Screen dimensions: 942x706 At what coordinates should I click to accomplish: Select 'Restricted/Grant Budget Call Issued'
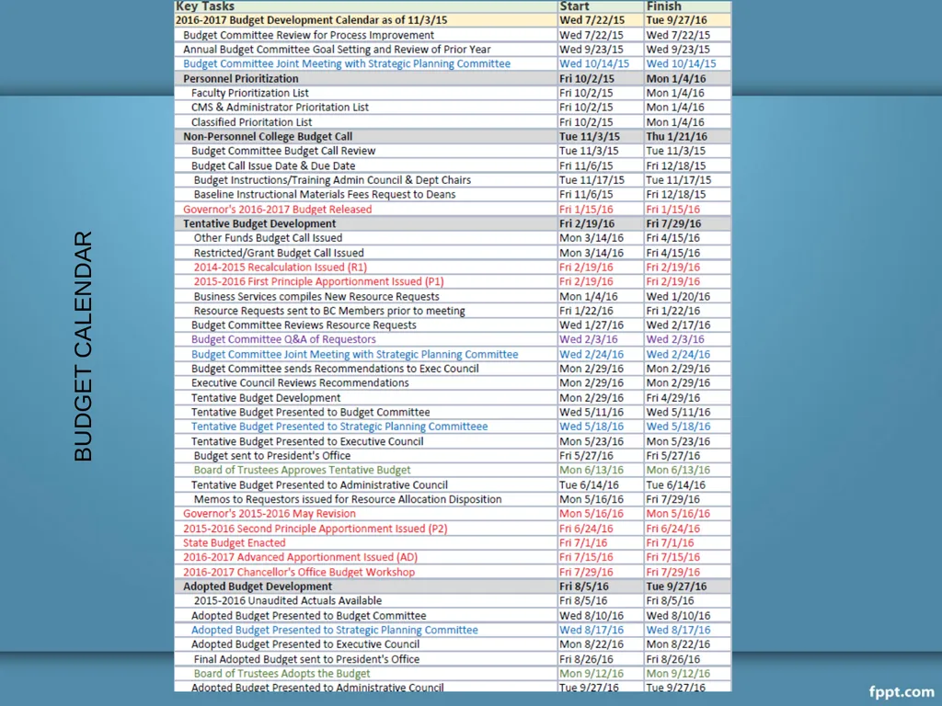(279, 253)
